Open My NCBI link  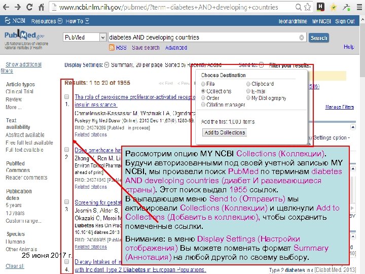pos(321,21)
